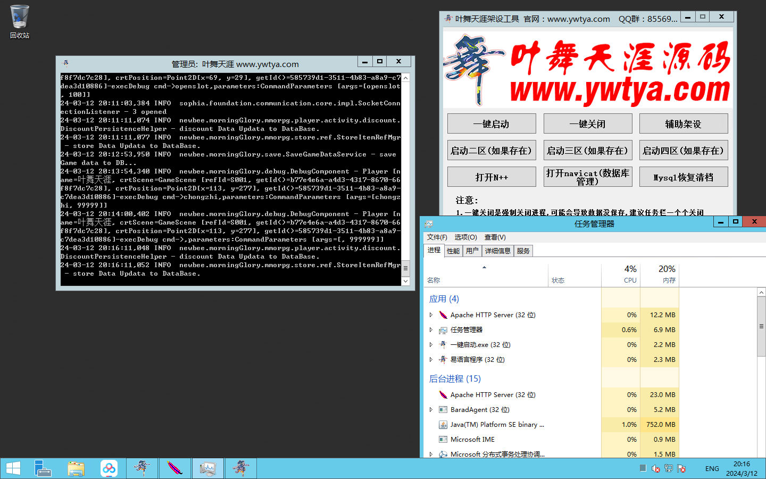Screen dimensions: 766x479
Task: Select the 进程 tab
Action: [x=434, y=250]
